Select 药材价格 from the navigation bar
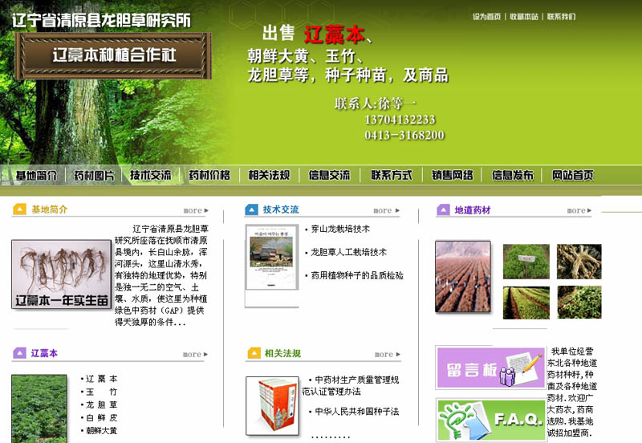 pyautogui.click(x=209, y=175)
